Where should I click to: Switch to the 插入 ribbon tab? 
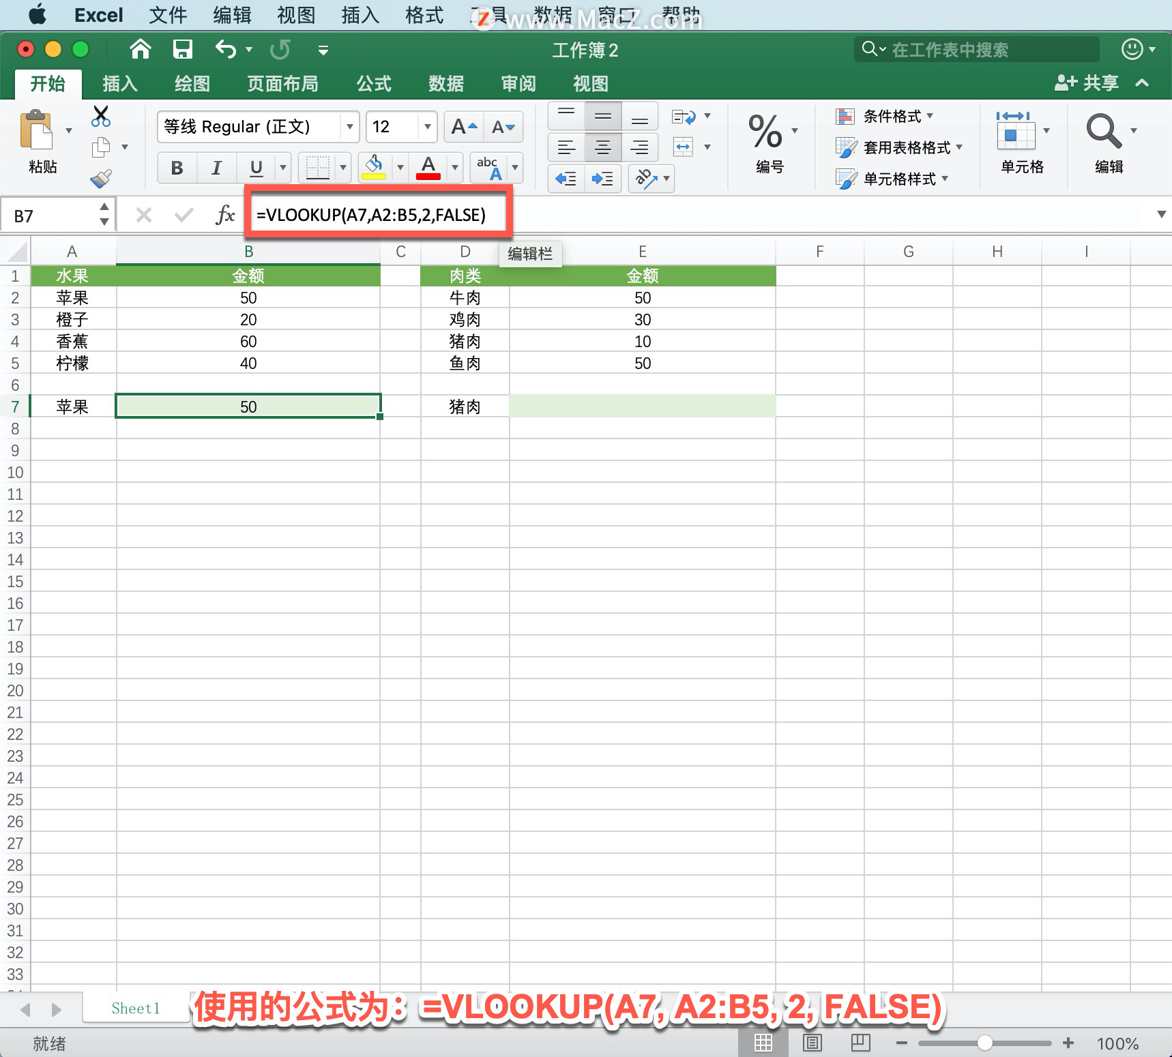click(x=120, y=84)
